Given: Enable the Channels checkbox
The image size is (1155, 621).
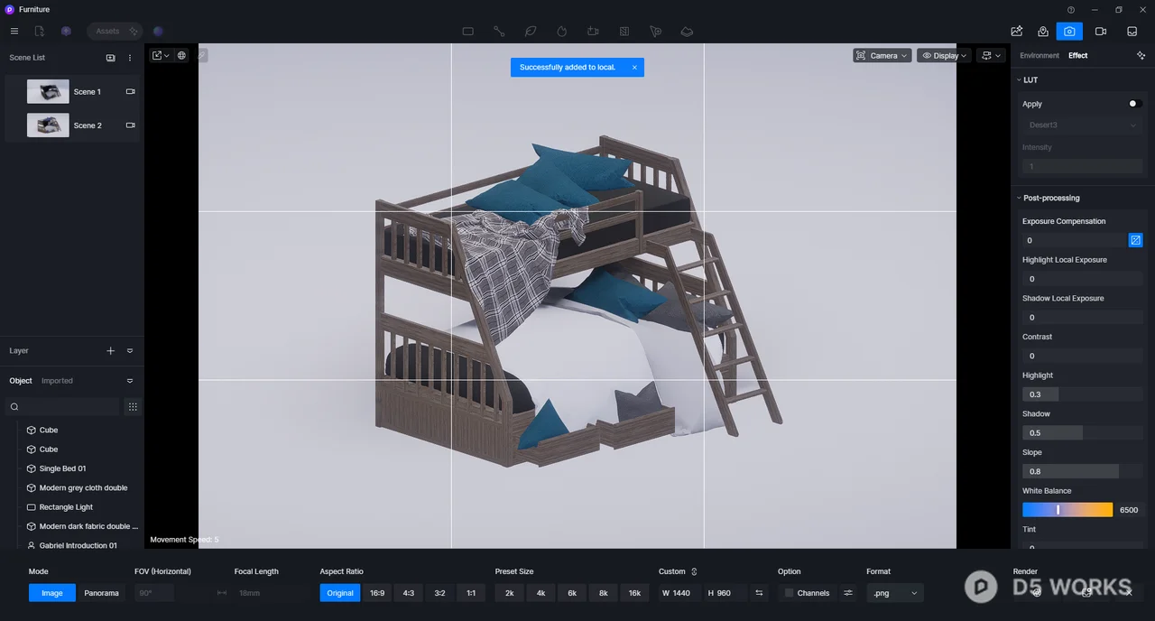Looking at the screenshot, I should 789,593.
